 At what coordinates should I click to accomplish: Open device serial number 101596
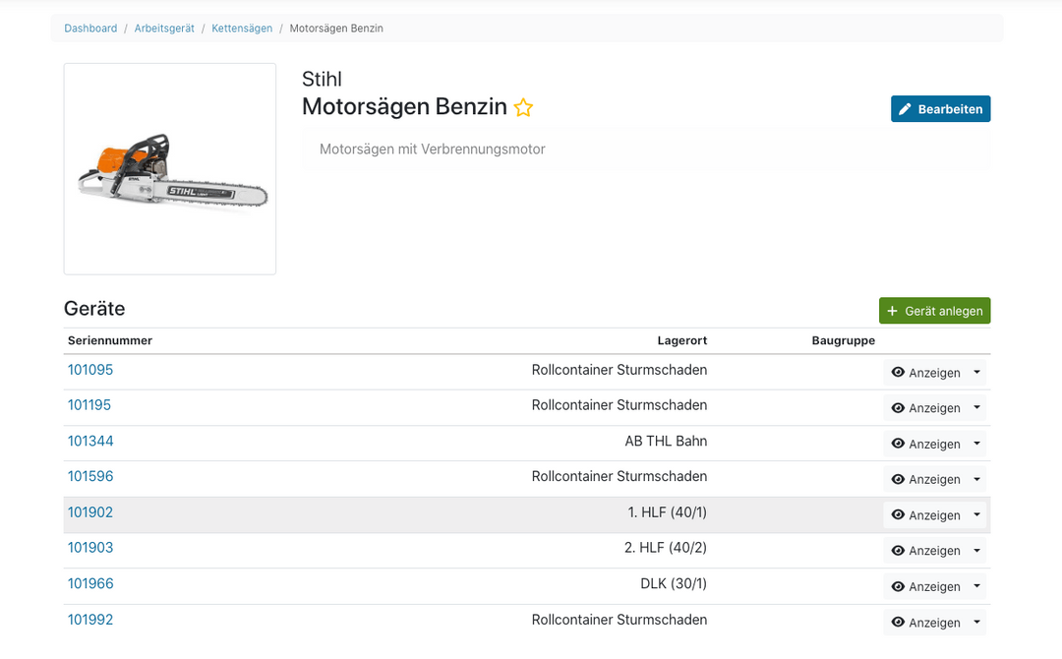(x=90, y=476)
